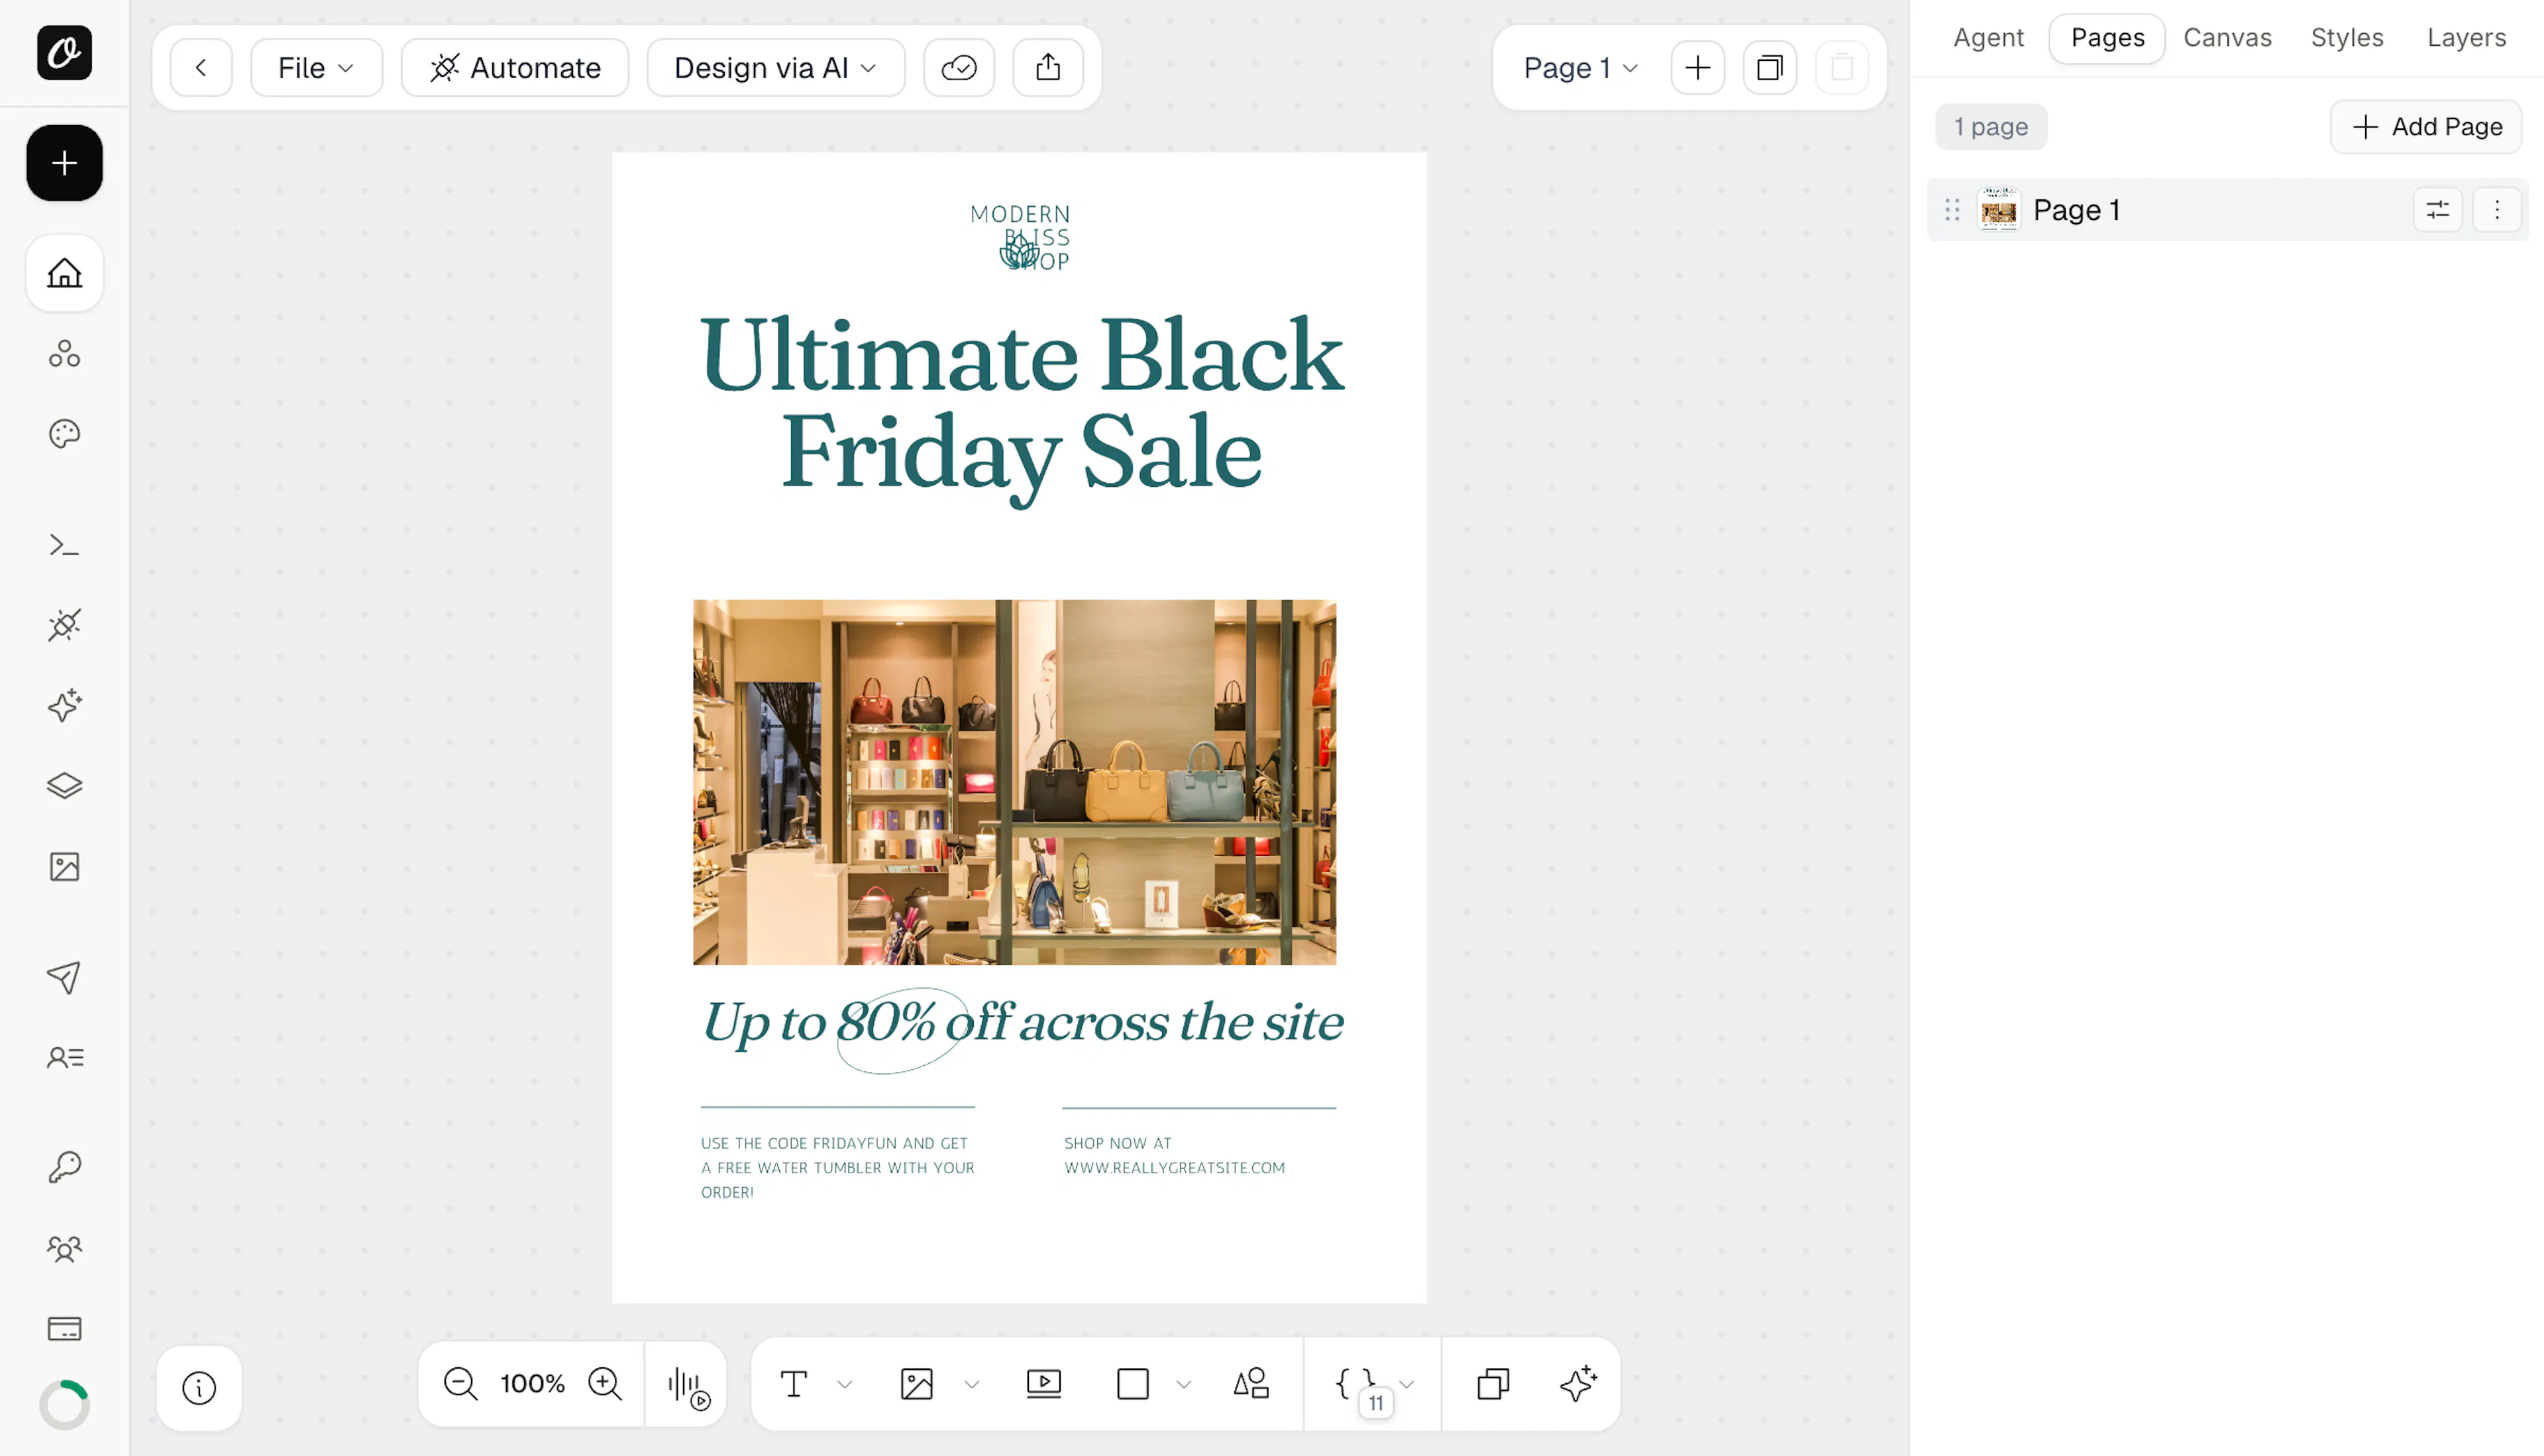Open the image media sidebar icon
2544x1456 pixels.
(64, 866)
